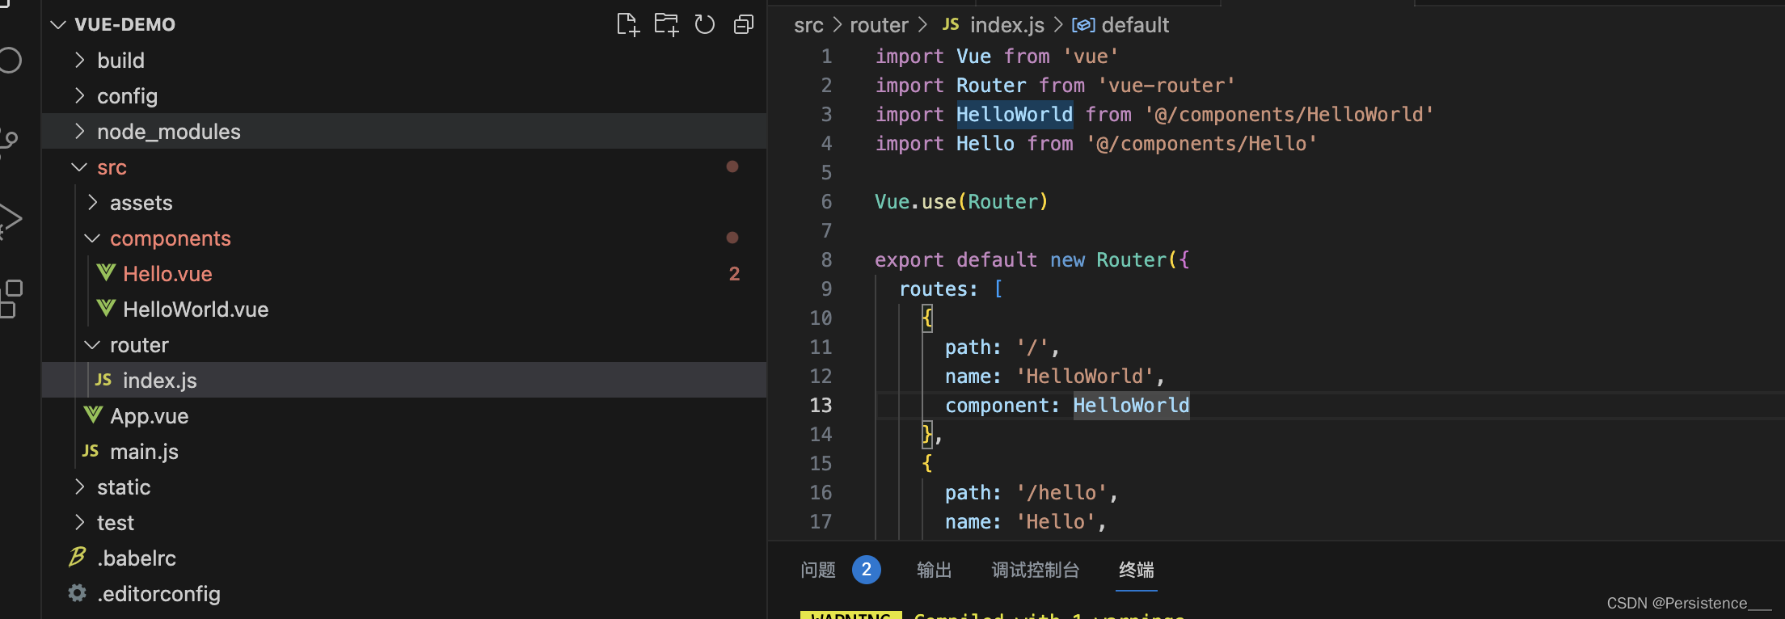Image resolution: width=1785 pixels, height=619 pixels.
Task: Expand the test folder
Action: [x=79, y=522]
